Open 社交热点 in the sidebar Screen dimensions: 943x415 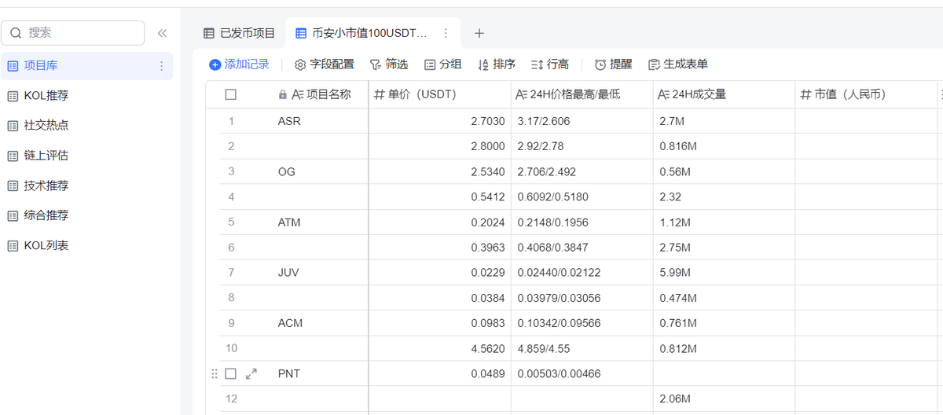[86, 126]
